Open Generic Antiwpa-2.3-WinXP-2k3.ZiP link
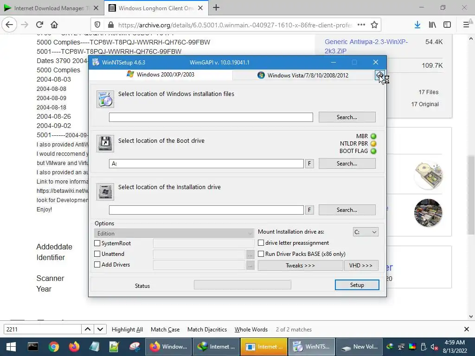The width and height of the screenshot is (475, 356). (366, 46)
